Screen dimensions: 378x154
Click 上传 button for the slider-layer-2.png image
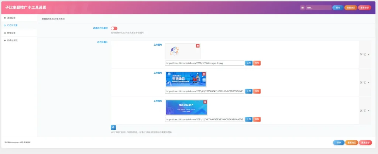coord(249,63)
